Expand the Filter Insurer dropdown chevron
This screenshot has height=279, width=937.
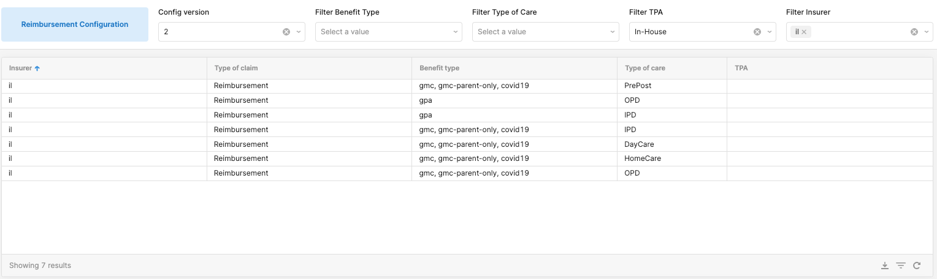927,32
